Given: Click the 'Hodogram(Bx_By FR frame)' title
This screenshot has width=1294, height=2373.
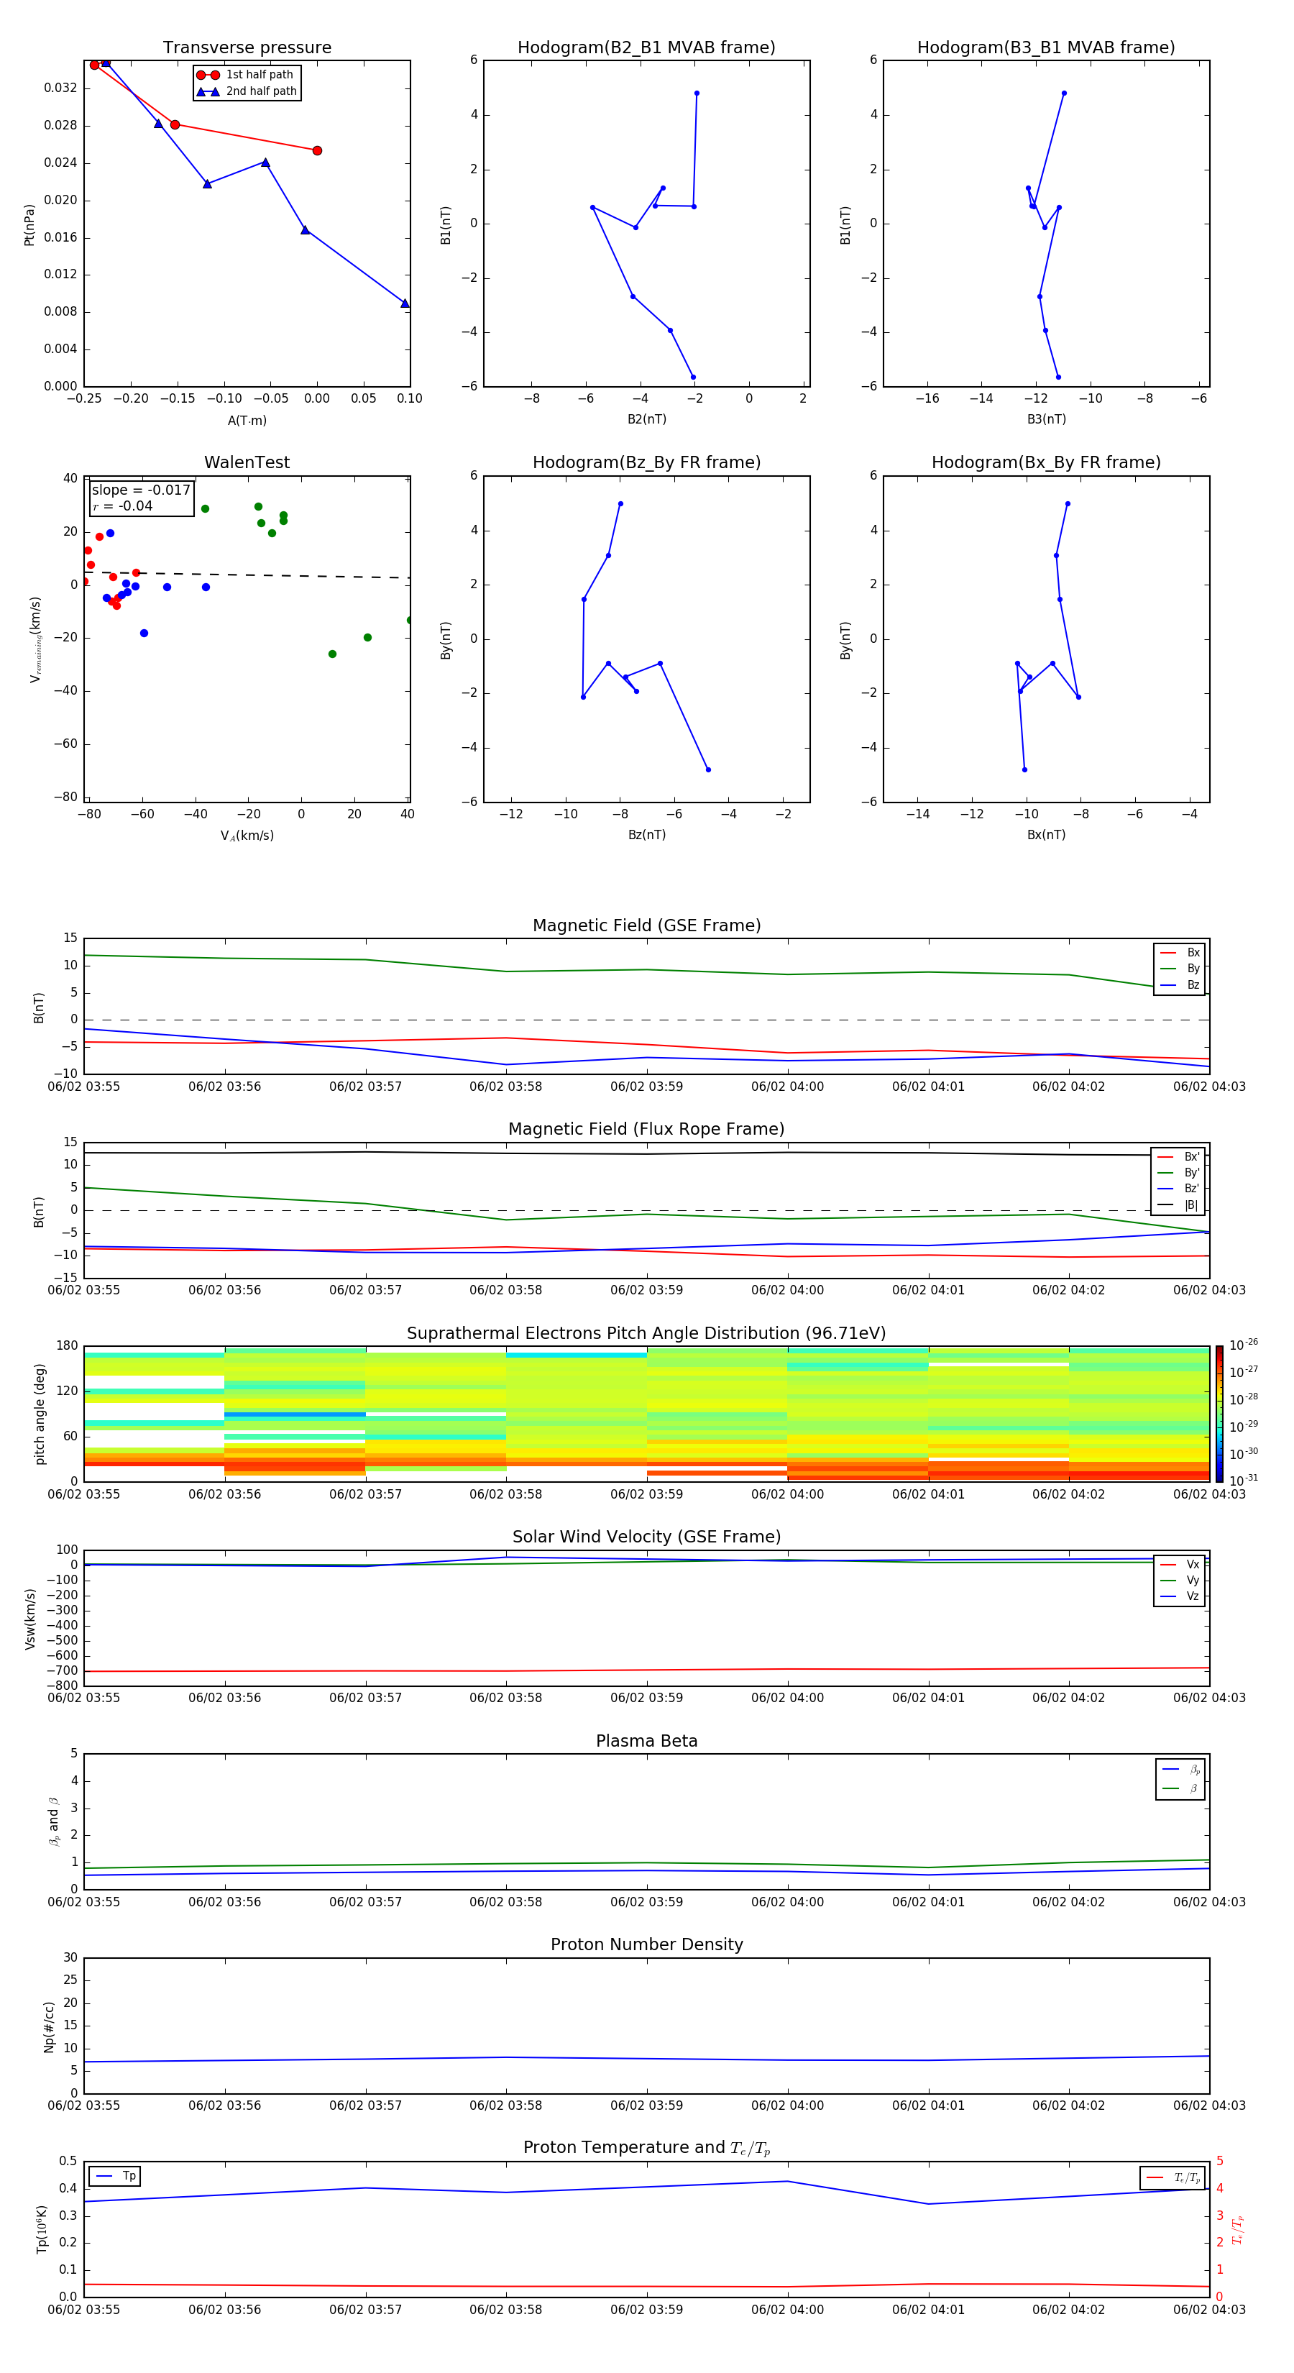Looking at the screenshot, I should pos(1046,462).
